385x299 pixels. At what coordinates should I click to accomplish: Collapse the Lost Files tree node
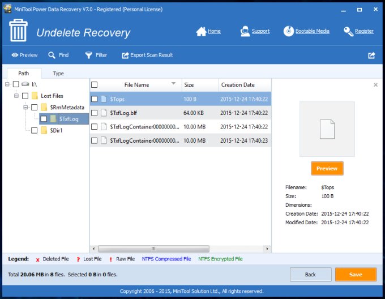pos(16,96)
